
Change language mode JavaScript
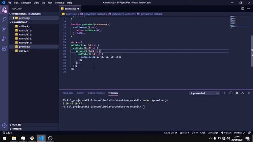click(x=213, y=133)
